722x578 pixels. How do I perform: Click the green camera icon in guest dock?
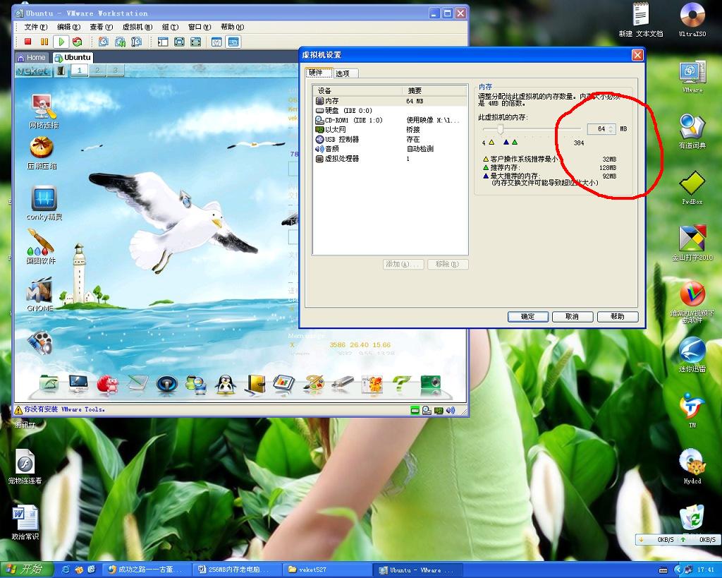431,383
